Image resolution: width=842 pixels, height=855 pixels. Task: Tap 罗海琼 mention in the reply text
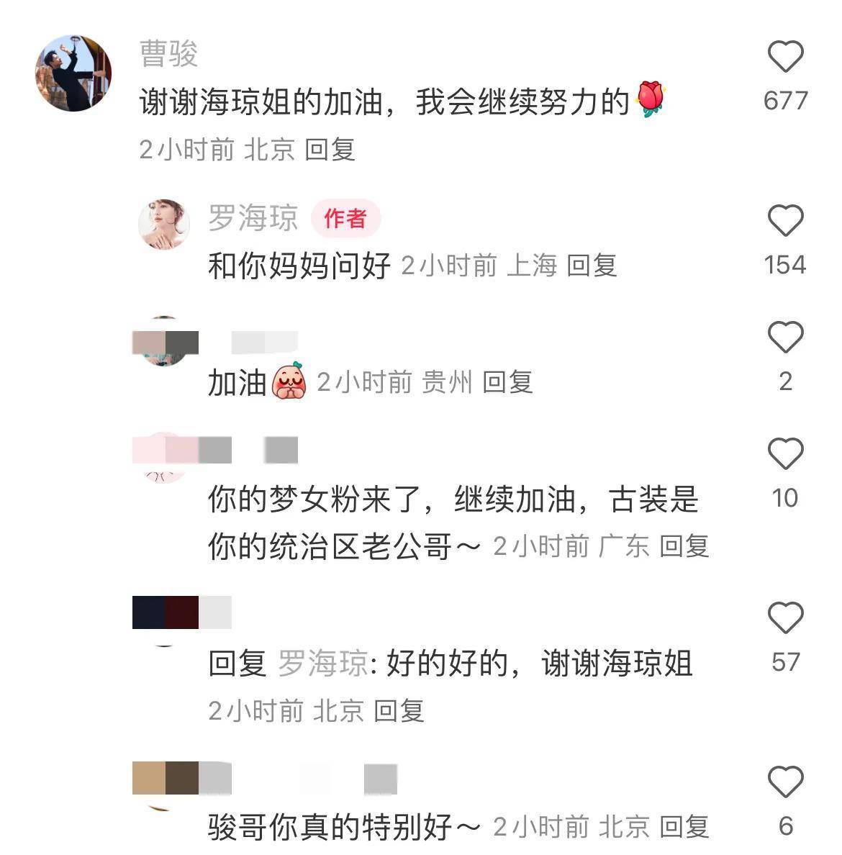(323, 664)
